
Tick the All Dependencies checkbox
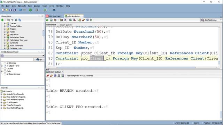pos(5,74)
